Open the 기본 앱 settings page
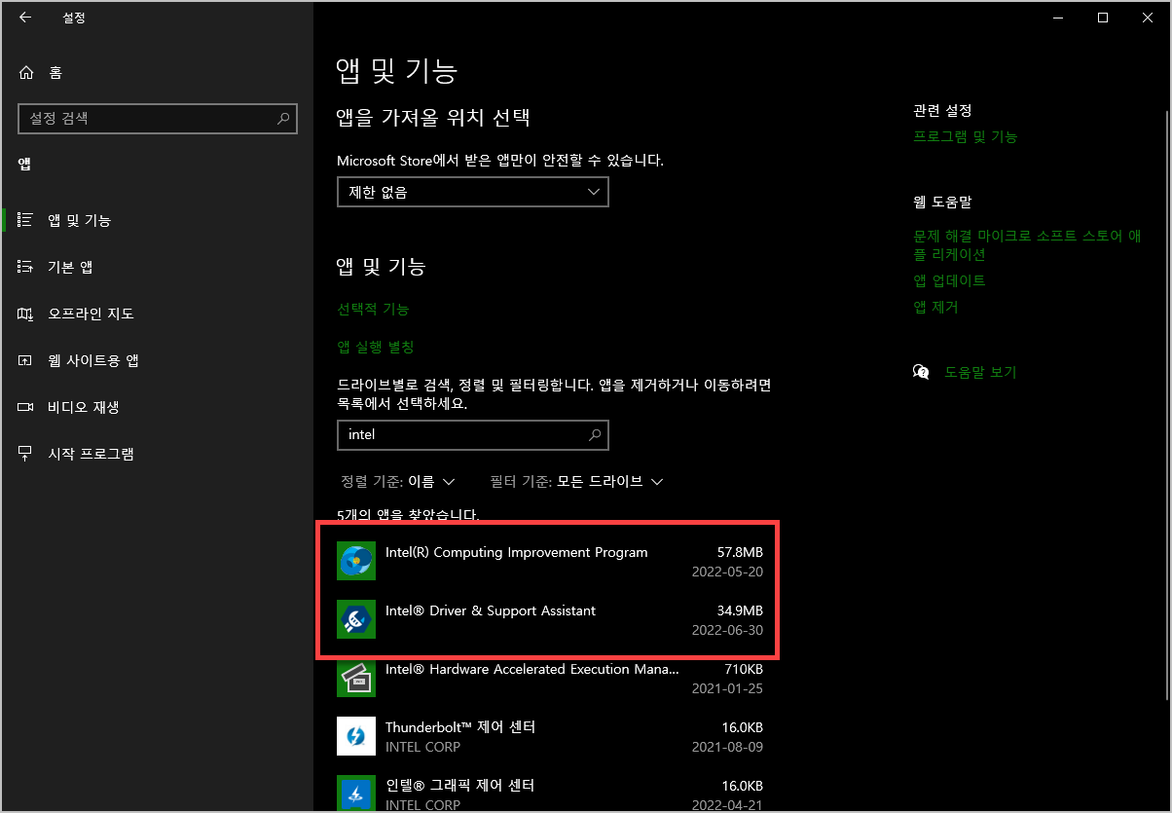 pos(156,267)
